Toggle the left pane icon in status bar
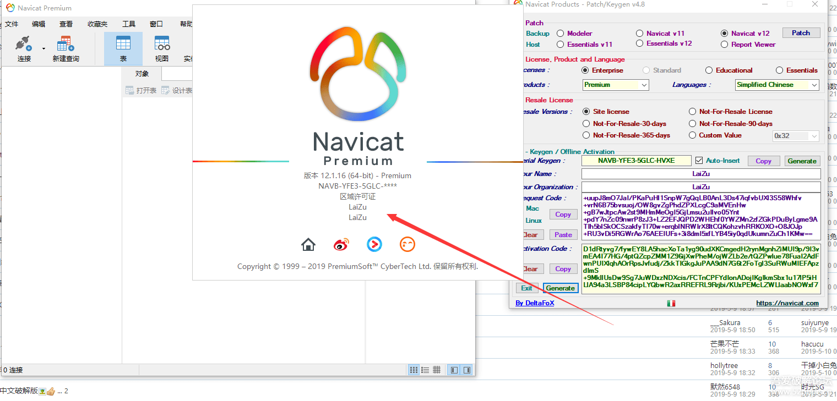Image resolution: width=837 pixels, height=401 pixels. coord(454,370)
